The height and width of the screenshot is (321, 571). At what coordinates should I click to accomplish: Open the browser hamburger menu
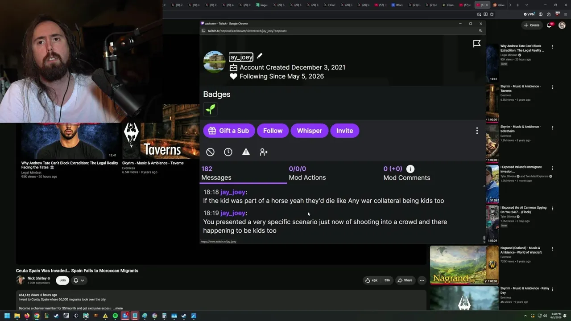(x=566, y=14)
